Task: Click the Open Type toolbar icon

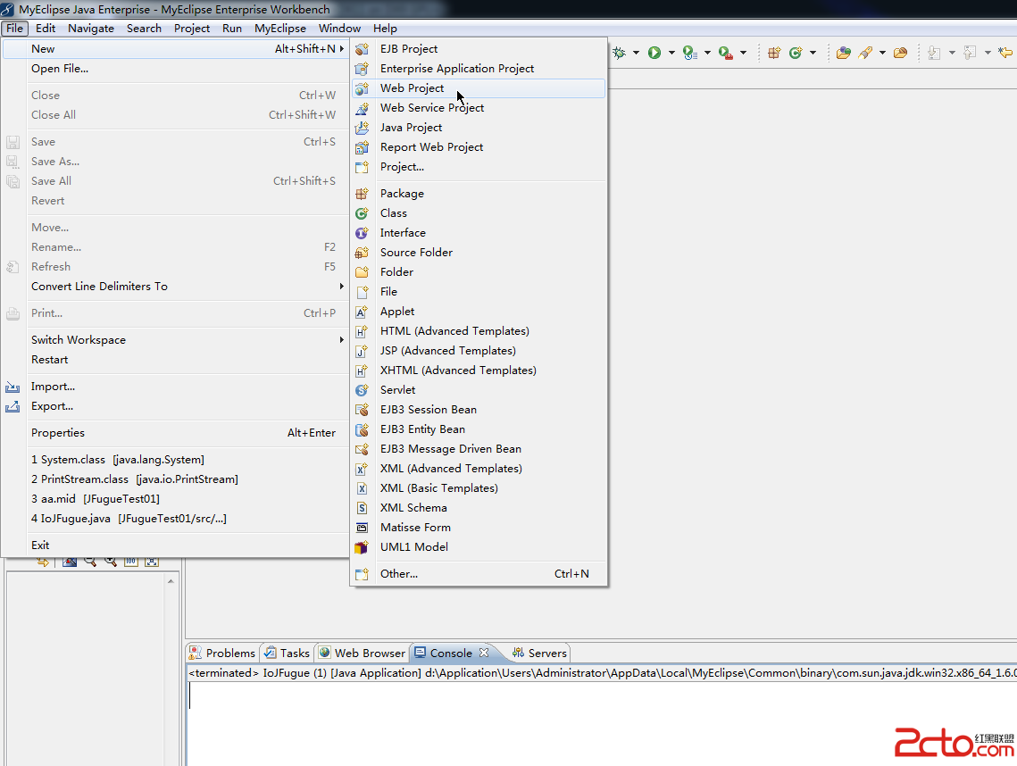Action: coord(843,53)
